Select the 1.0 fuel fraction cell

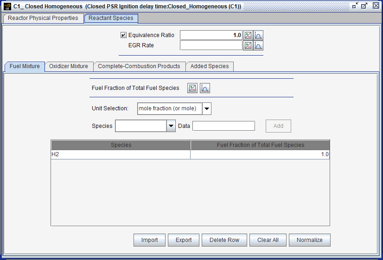pos(260,154)
